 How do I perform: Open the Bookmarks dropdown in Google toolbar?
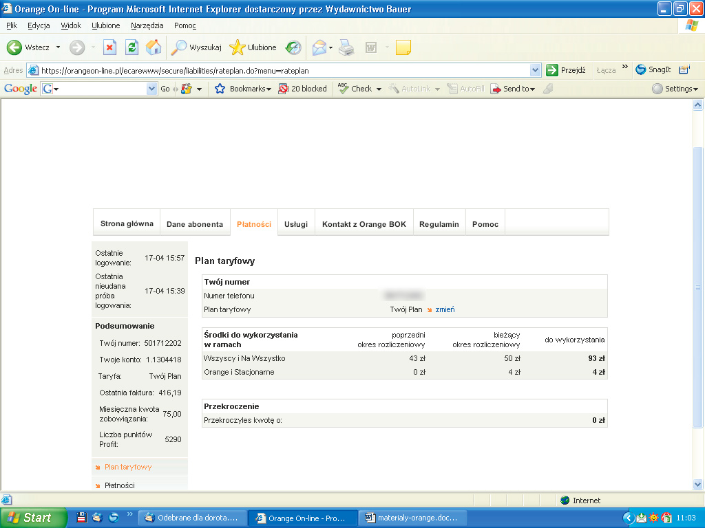(244, 89)
